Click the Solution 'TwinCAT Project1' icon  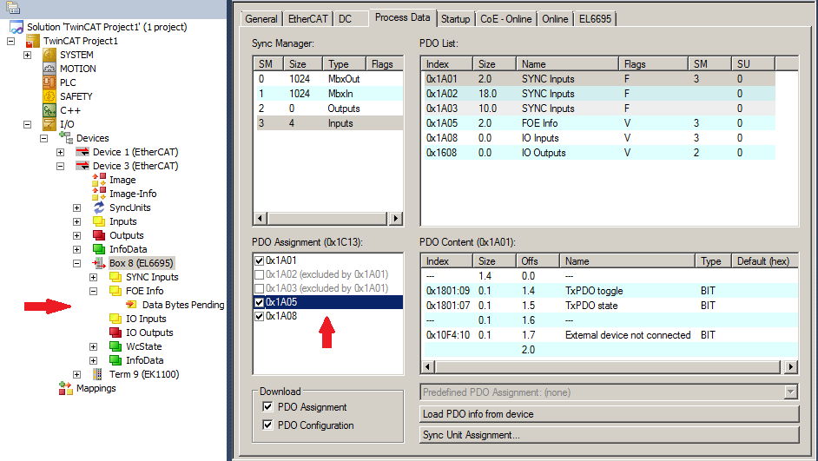(x=16, y=27)
